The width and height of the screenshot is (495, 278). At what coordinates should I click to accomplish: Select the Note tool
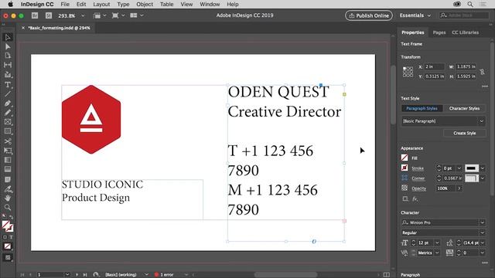click(8, 179)
